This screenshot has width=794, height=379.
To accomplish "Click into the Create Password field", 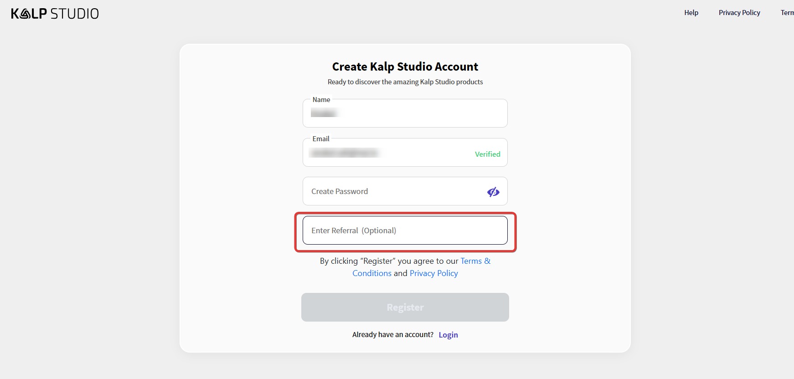I will tap(392, 191).
